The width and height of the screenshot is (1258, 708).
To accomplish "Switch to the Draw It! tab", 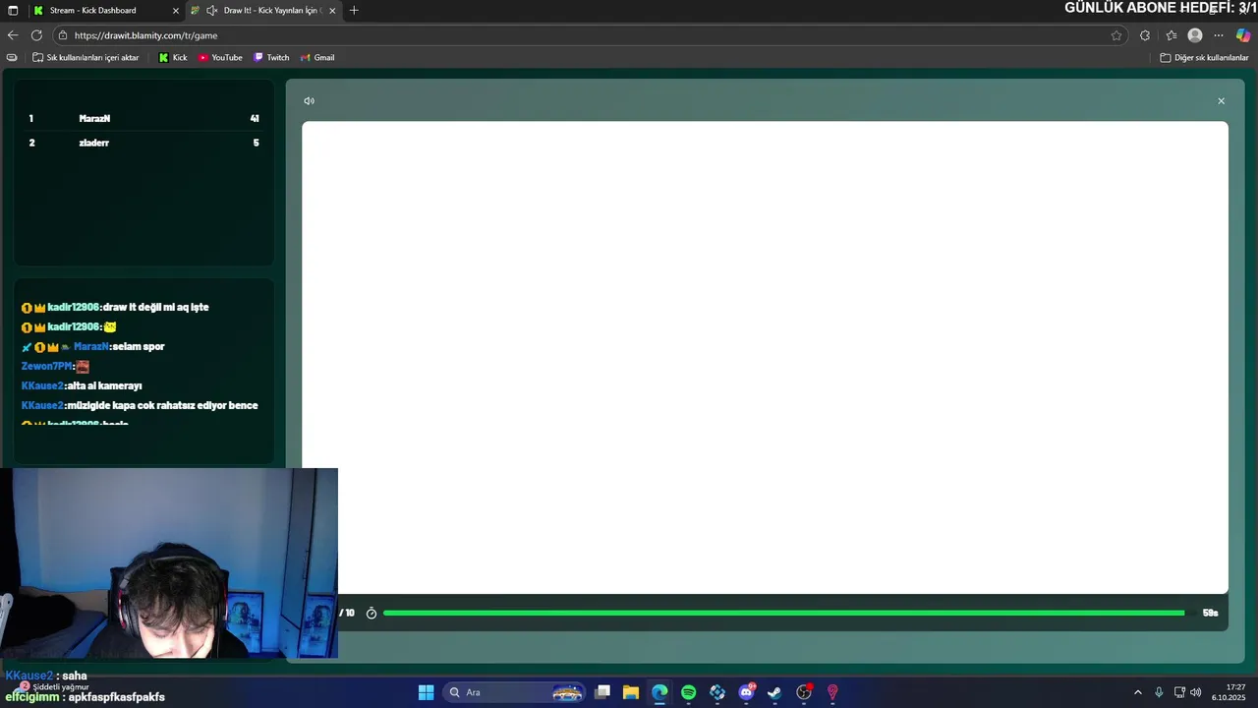I will pyautogui.click(x=263, y=10).
